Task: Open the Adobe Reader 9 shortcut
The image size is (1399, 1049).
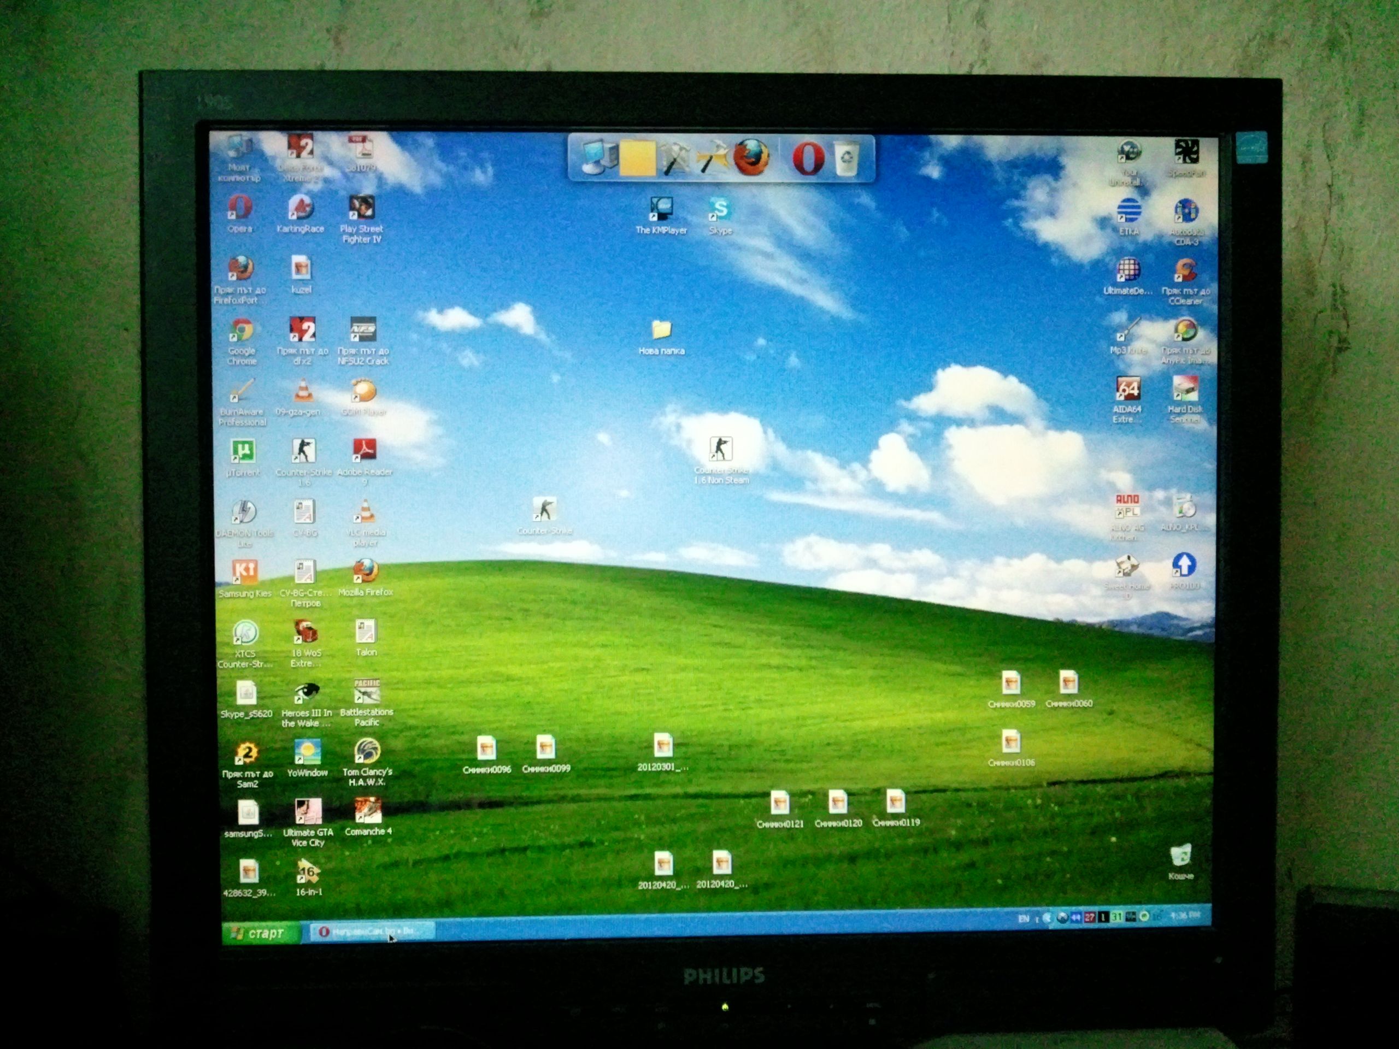Action: click(365, 451)
